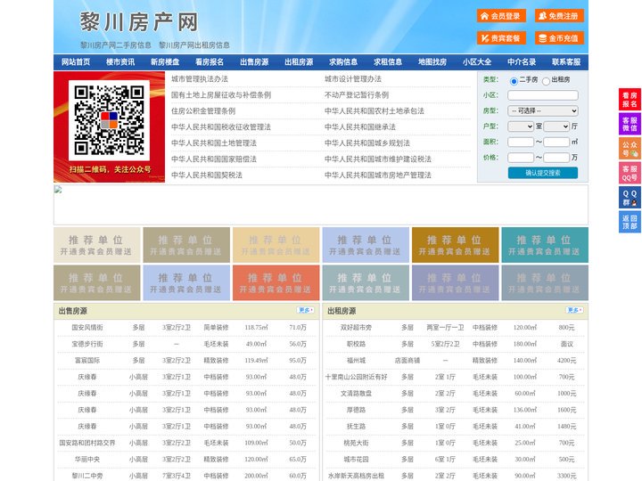
Task: Open the 宝德步行街 sale listing
Action: pos(87,344)
